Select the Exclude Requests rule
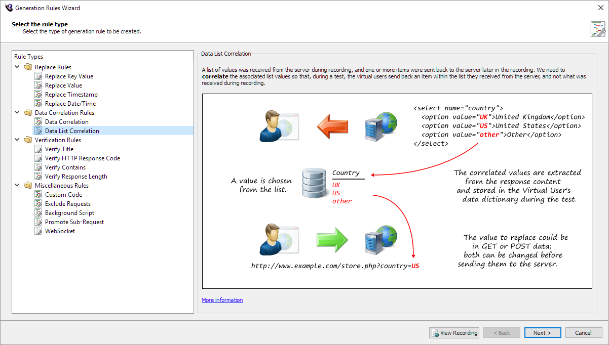Screen dimensions: 609x345 (x=67, y=204)
